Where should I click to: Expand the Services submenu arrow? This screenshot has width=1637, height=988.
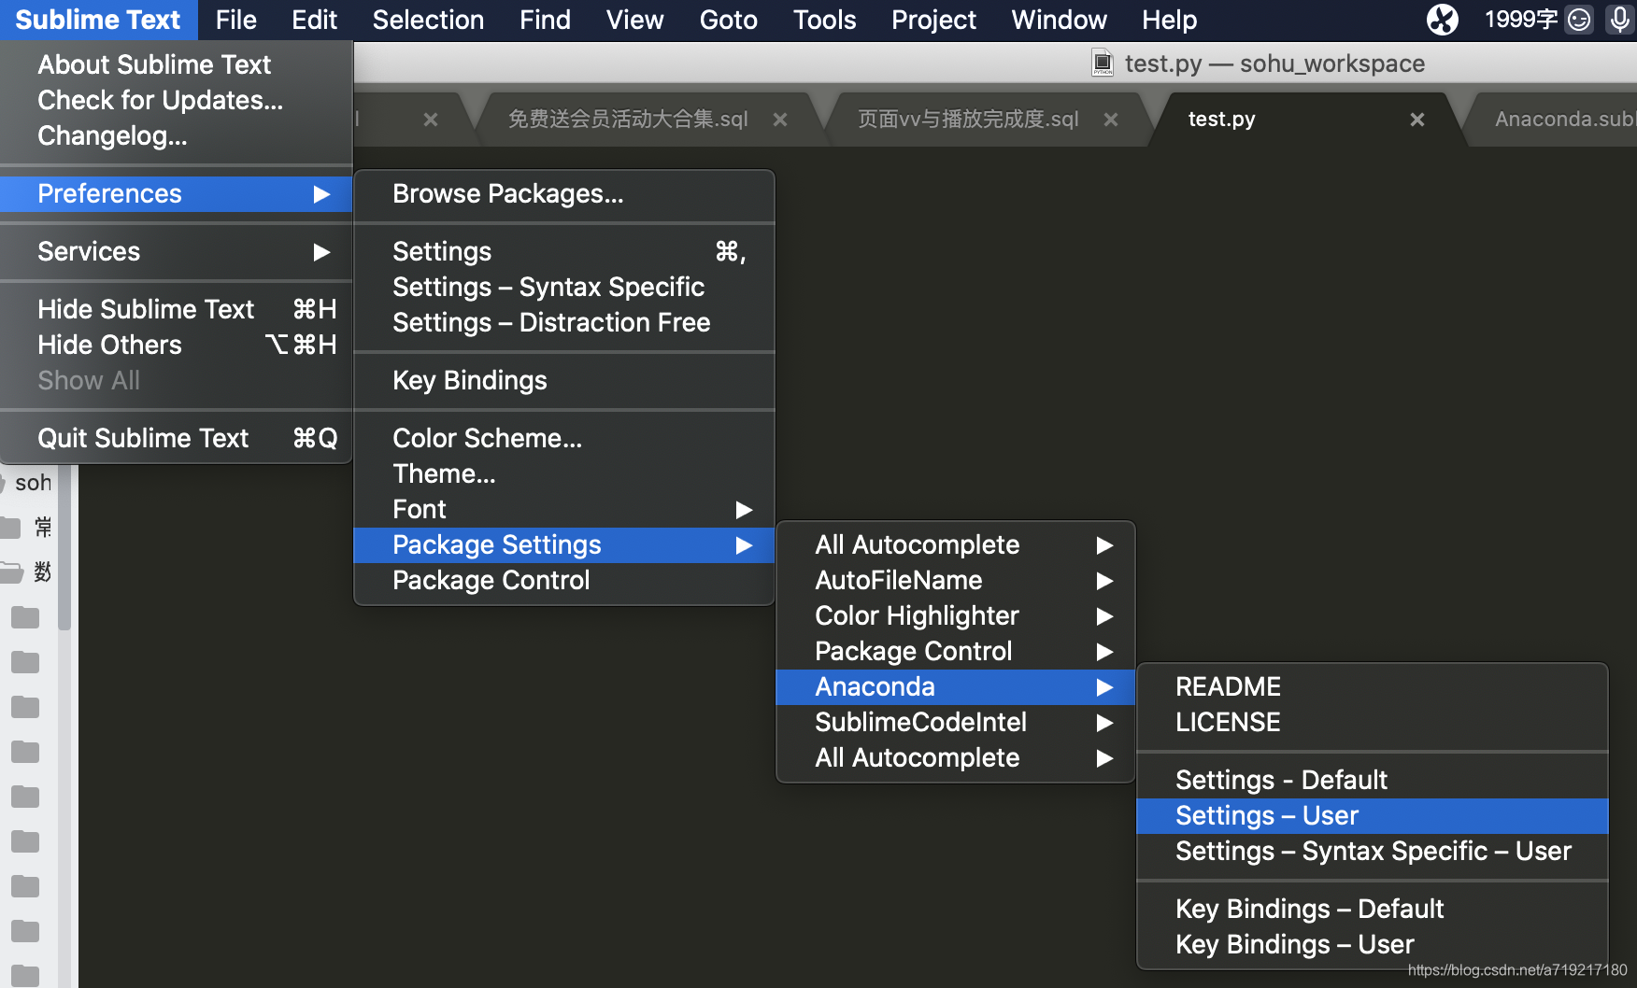321,252
